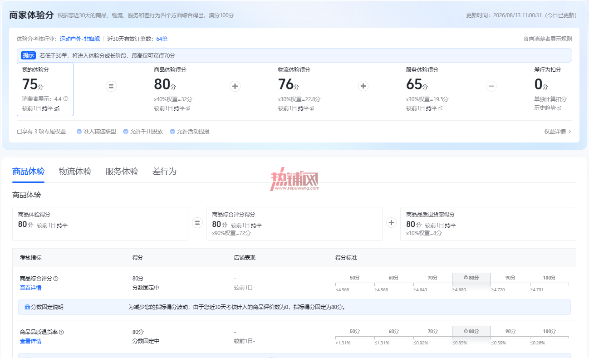The height and width of the screenshot is (358, 589).
Task: Click the 店铺表现 column header
Action: tap(245, 258)
